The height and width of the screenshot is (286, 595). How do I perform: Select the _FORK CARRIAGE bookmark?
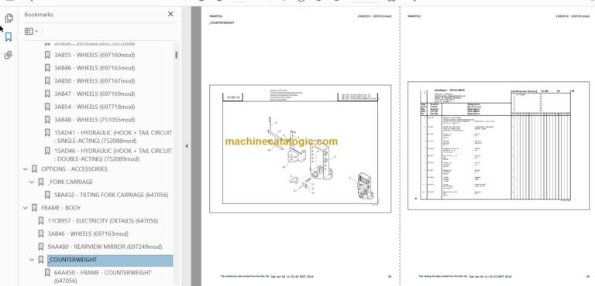(71, 182)
